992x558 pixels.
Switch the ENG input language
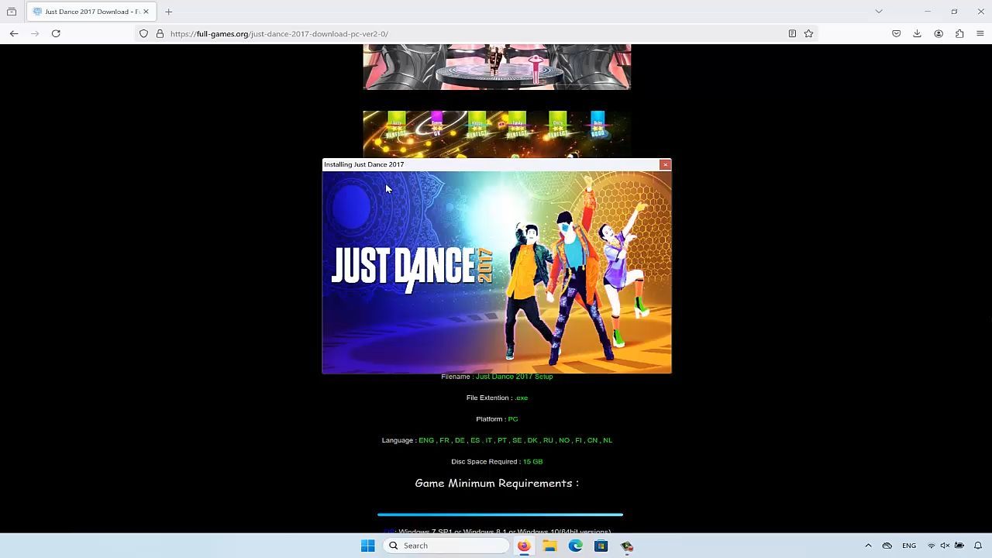point(909,546)
